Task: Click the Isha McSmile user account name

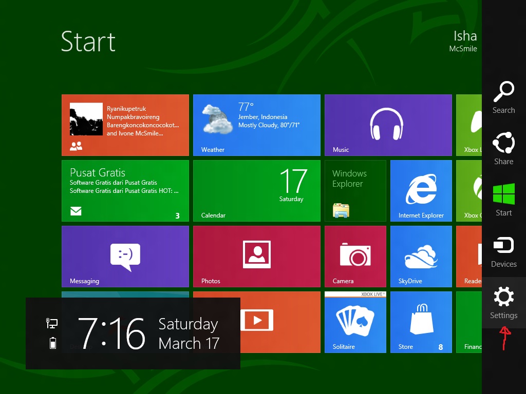Action: [x=463, y=41]
